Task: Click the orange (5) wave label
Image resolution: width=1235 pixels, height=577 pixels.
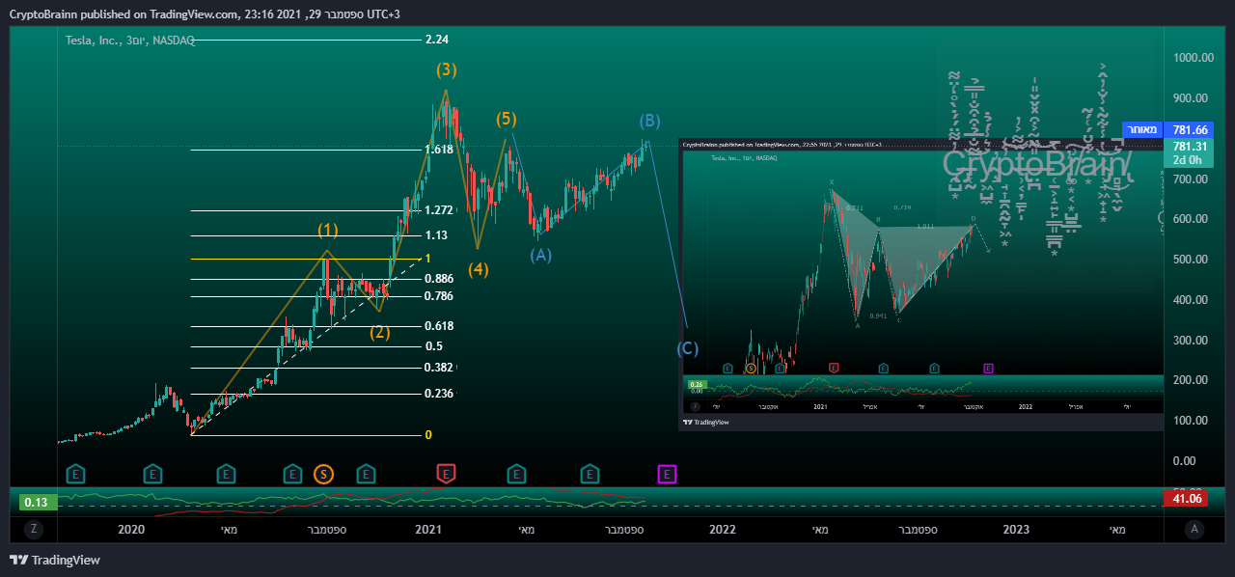Action: [x=507, y=120]
